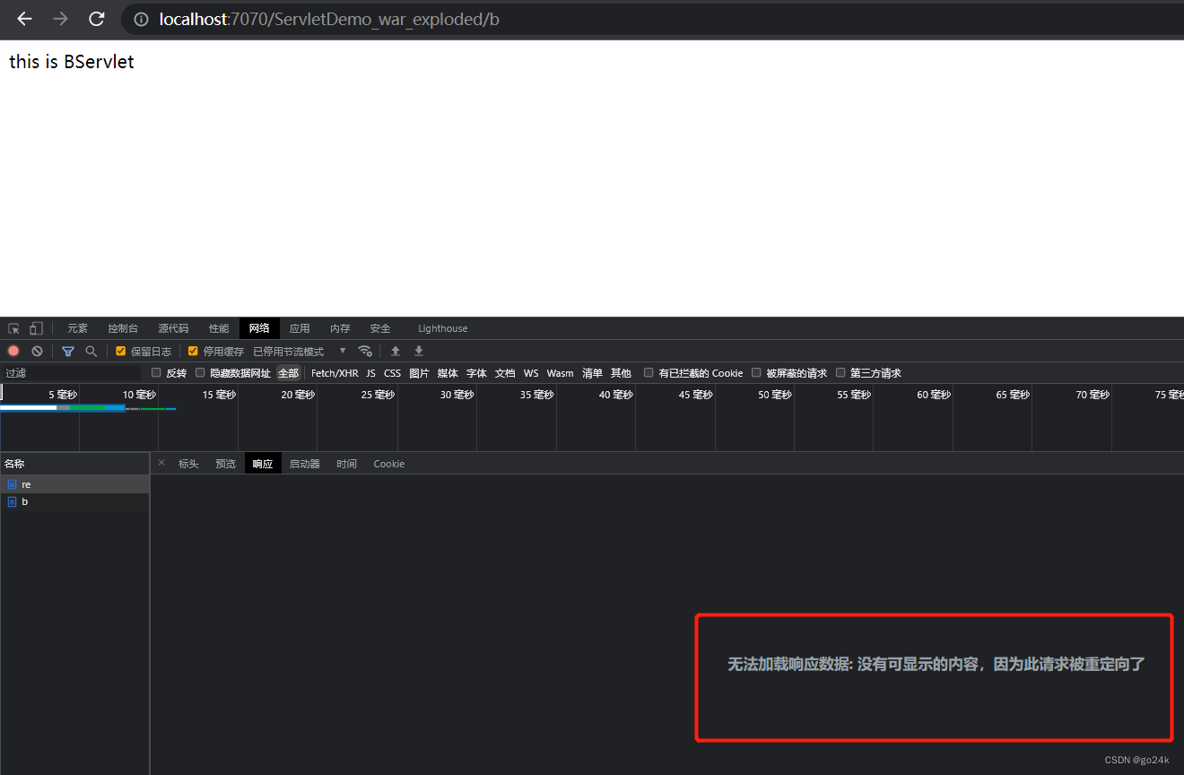Check 有已拦截的 Cookie checkbox
This screenshot has width=1184, height=775.
pos(649,372)
